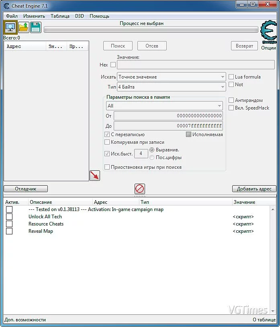Click the Возврат button

point(244,46)
